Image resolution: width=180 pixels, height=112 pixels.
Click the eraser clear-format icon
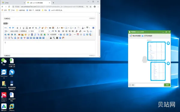point(39,28)
